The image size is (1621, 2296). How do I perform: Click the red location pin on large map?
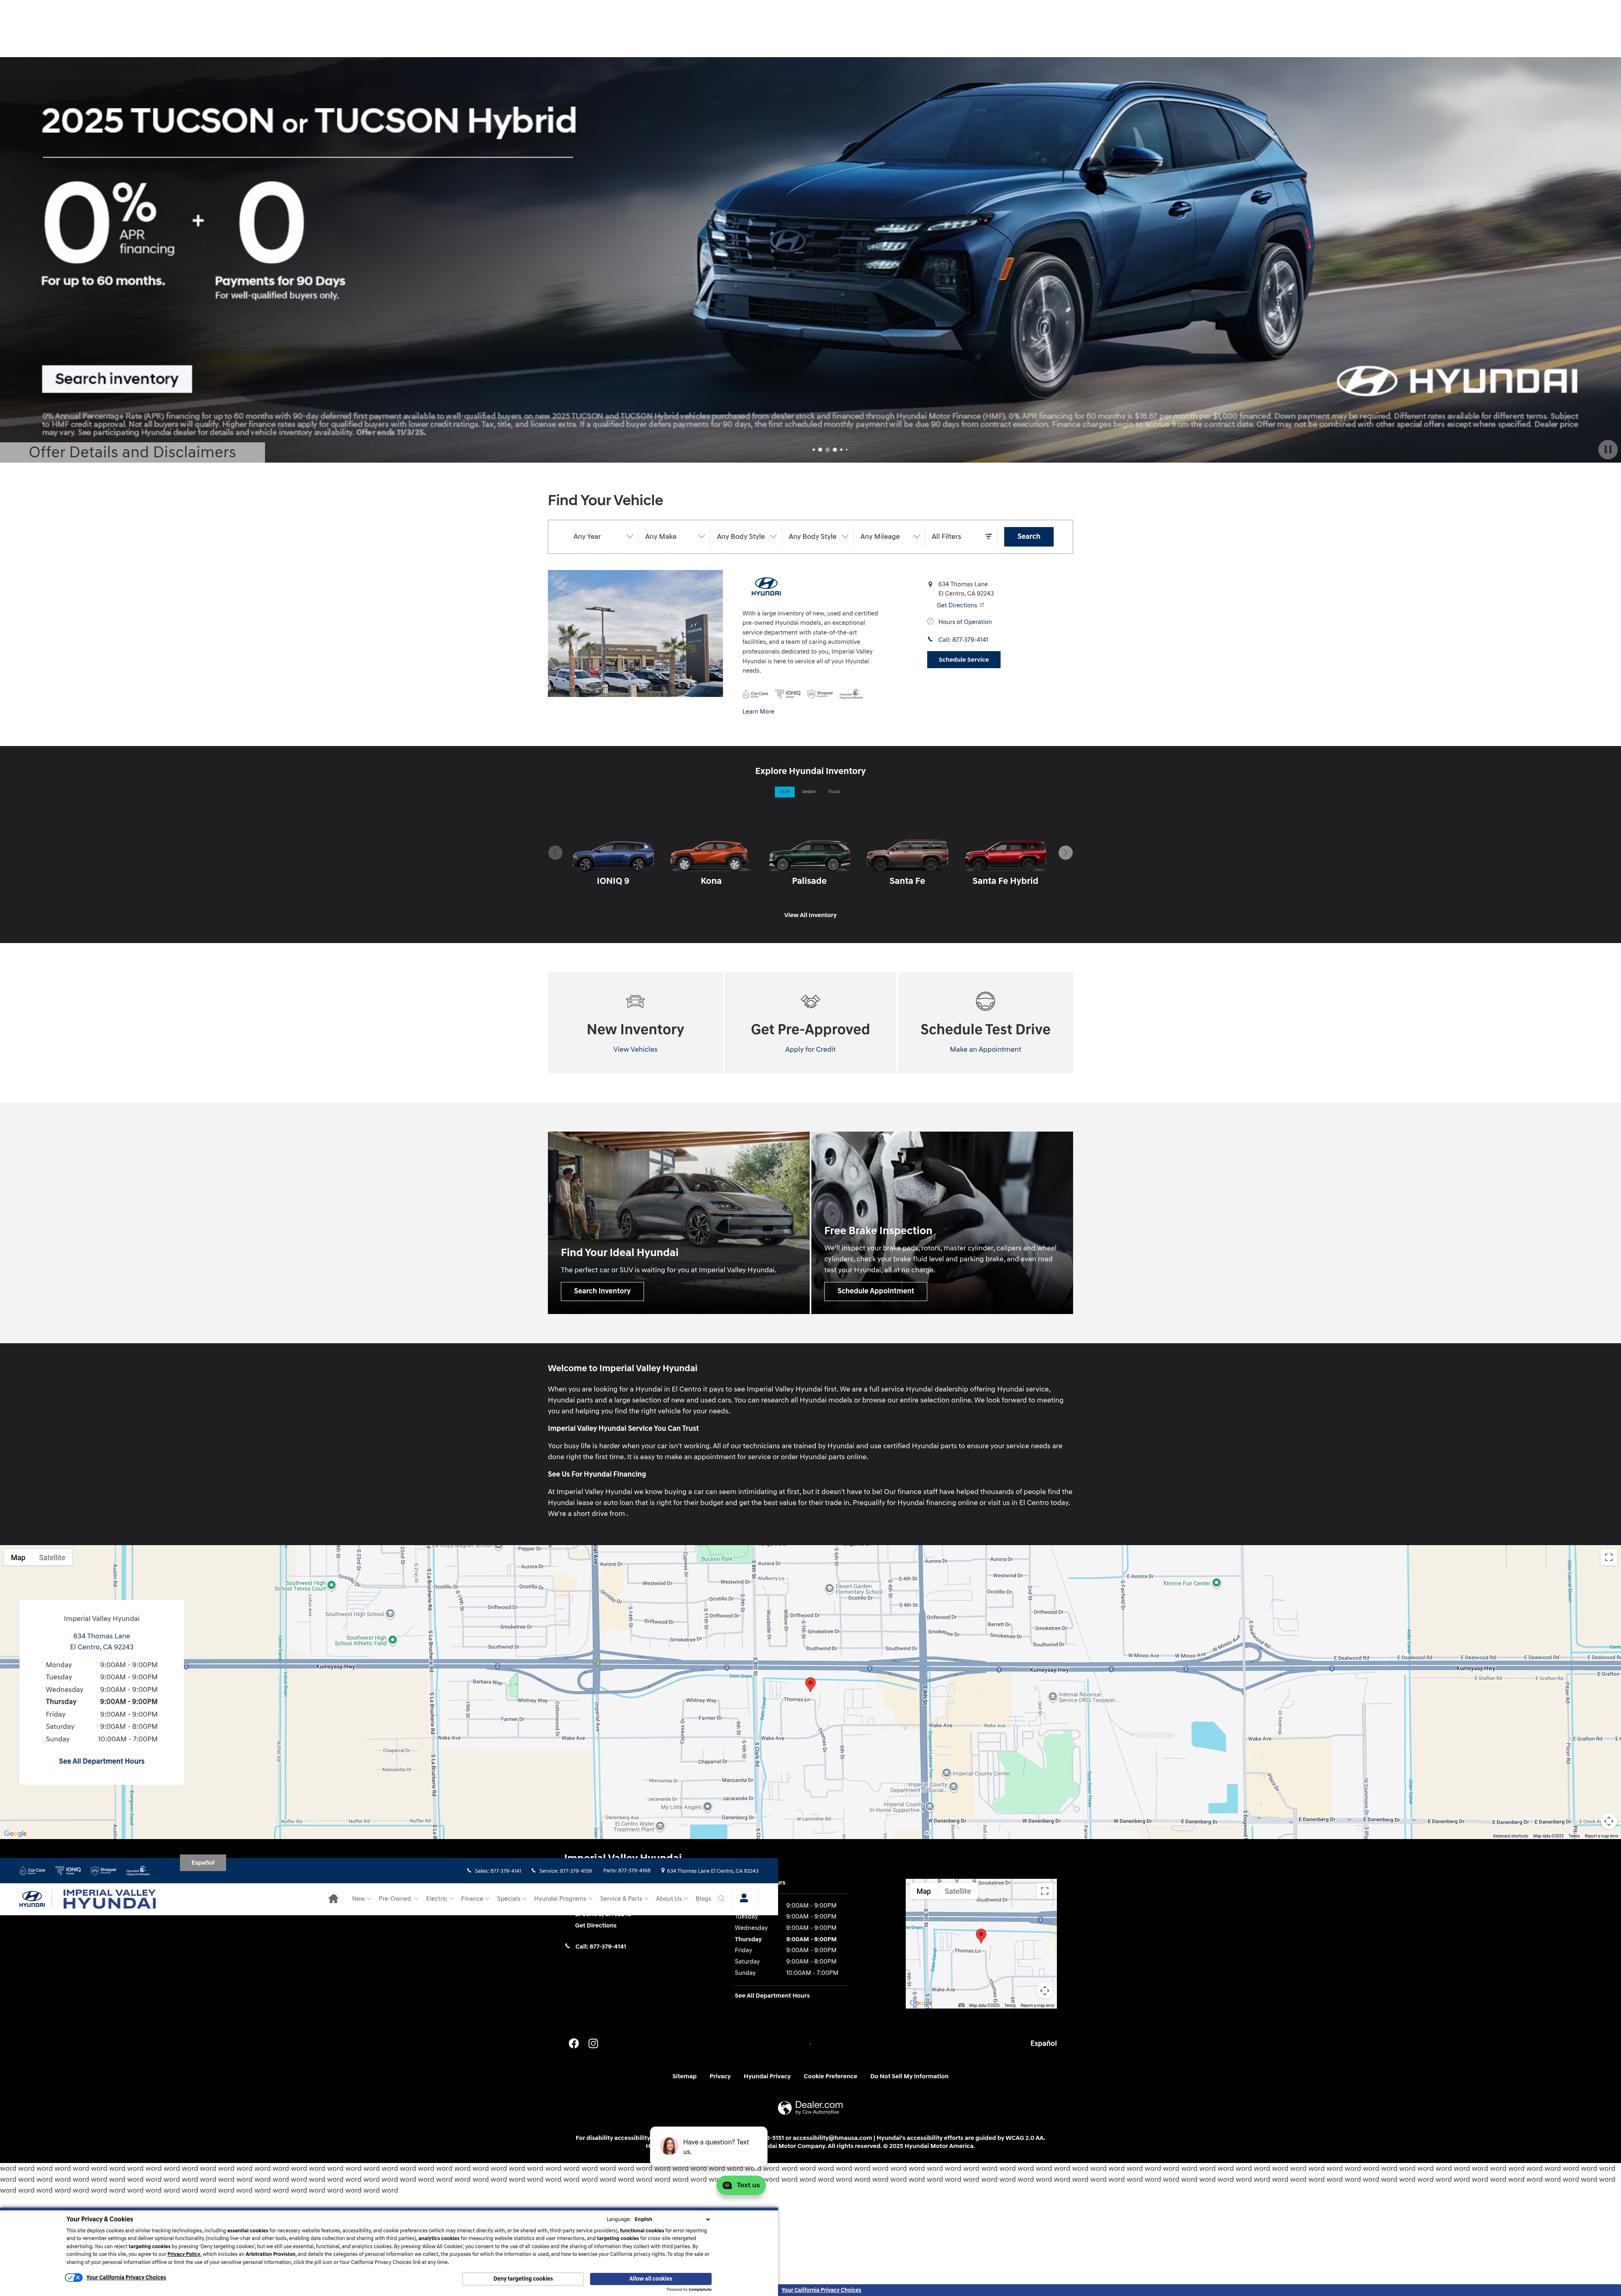tap(810, 1684)
